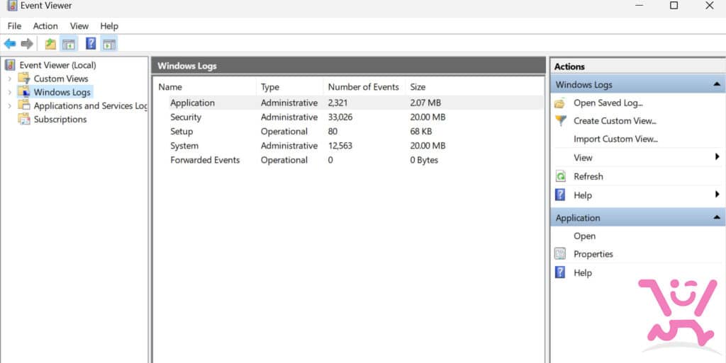This screenshot has width=726, height=363.
Task: Sort by Number of Events column header
Action: coord(364,87)
